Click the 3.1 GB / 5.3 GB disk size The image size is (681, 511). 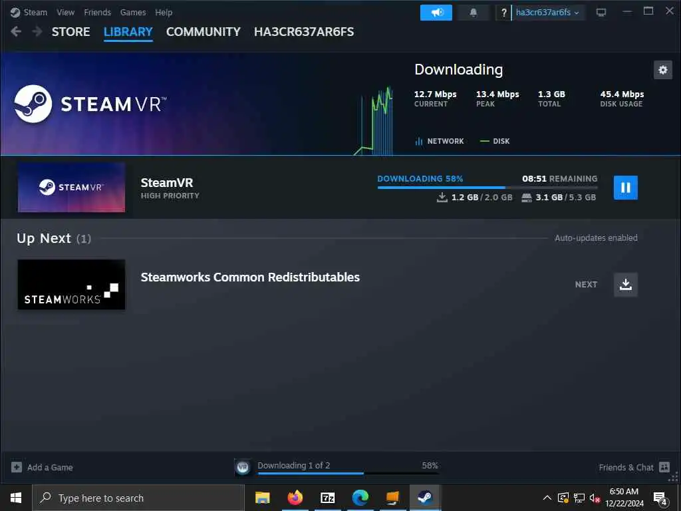[559, 197]
